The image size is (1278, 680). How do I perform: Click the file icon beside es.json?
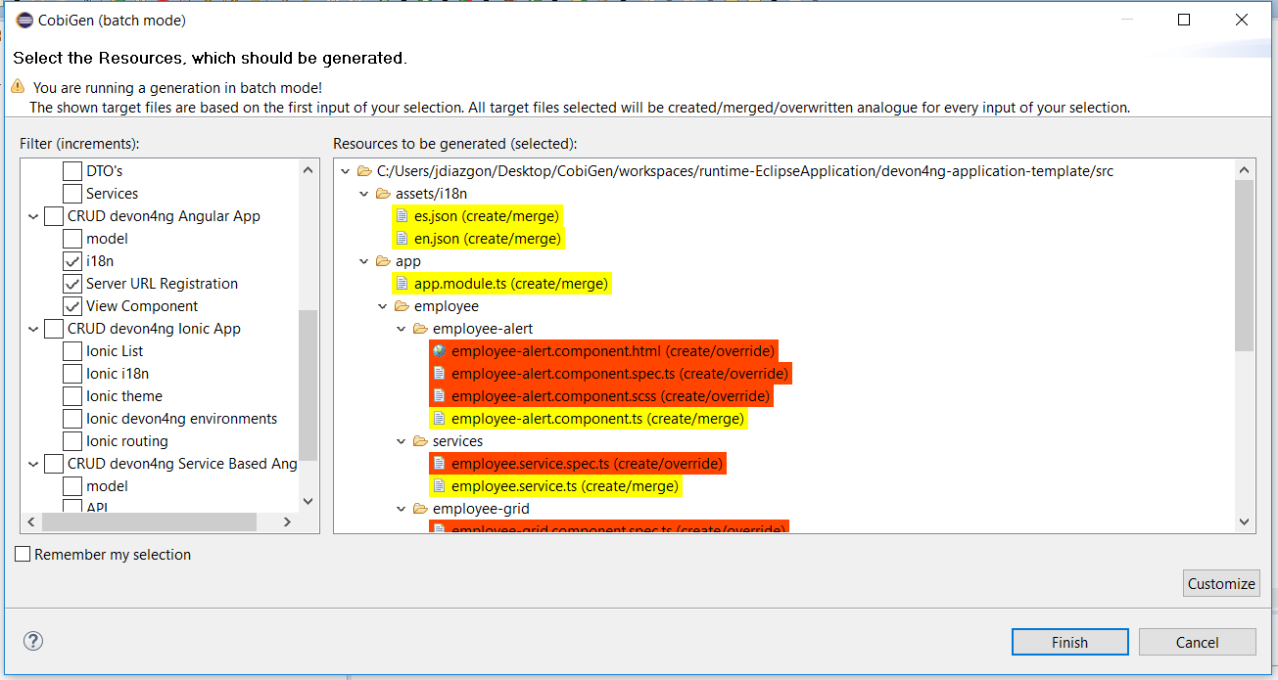click(403, 215)
